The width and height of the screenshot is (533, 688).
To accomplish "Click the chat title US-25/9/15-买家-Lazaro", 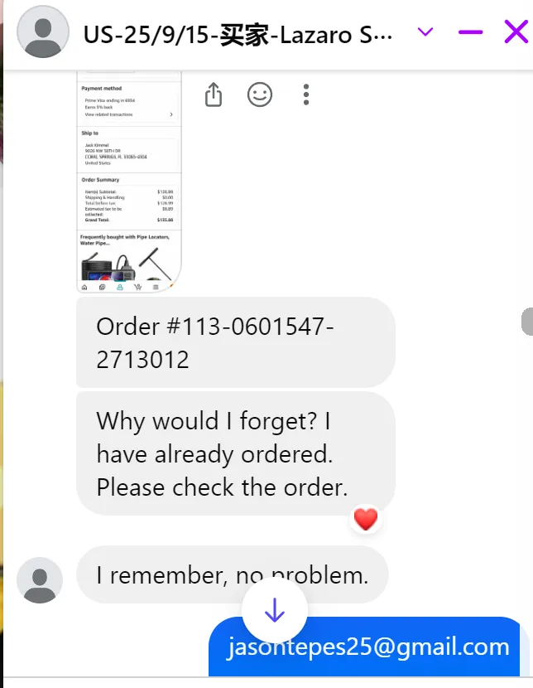I will point(238,35).
